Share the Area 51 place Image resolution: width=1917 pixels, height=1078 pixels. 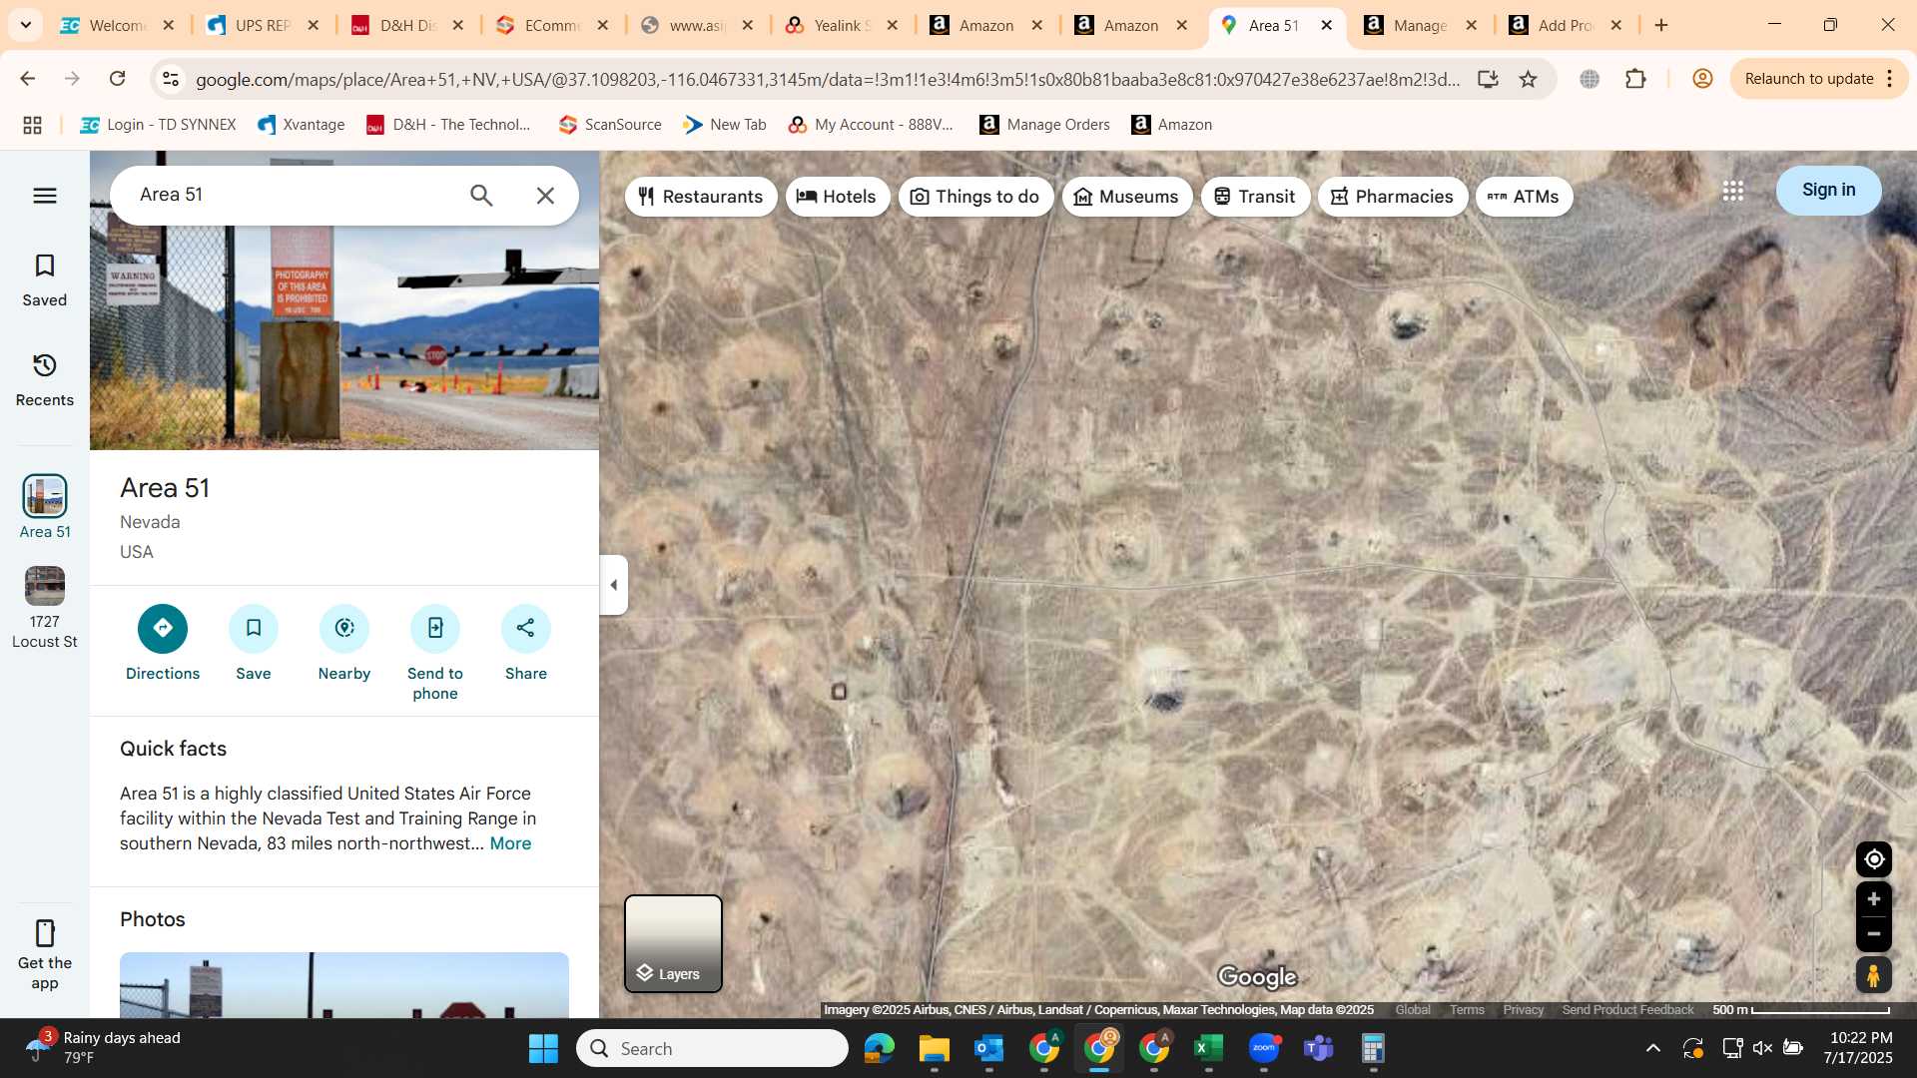click(x=526, y=629)
